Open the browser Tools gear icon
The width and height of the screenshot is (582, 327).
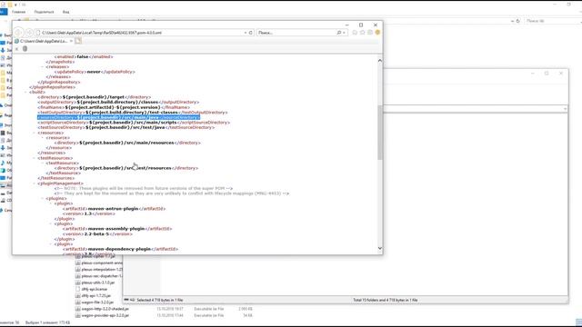click(370, 33)
